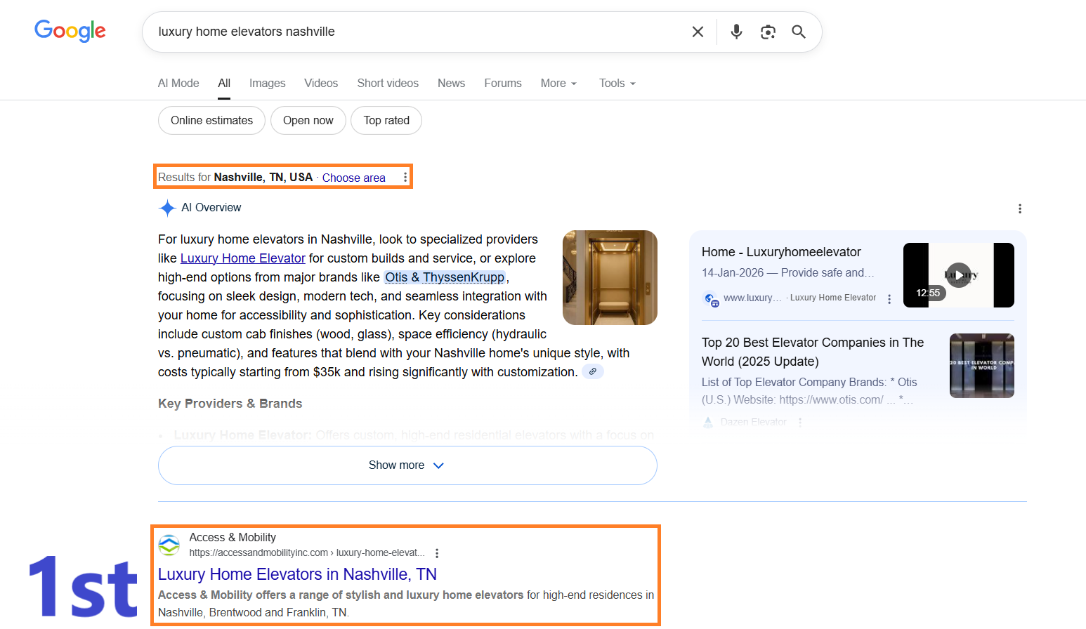1086x629 pixels.
Task: Open Luxury Home Elevator link in overview
Action: (243, 258)
